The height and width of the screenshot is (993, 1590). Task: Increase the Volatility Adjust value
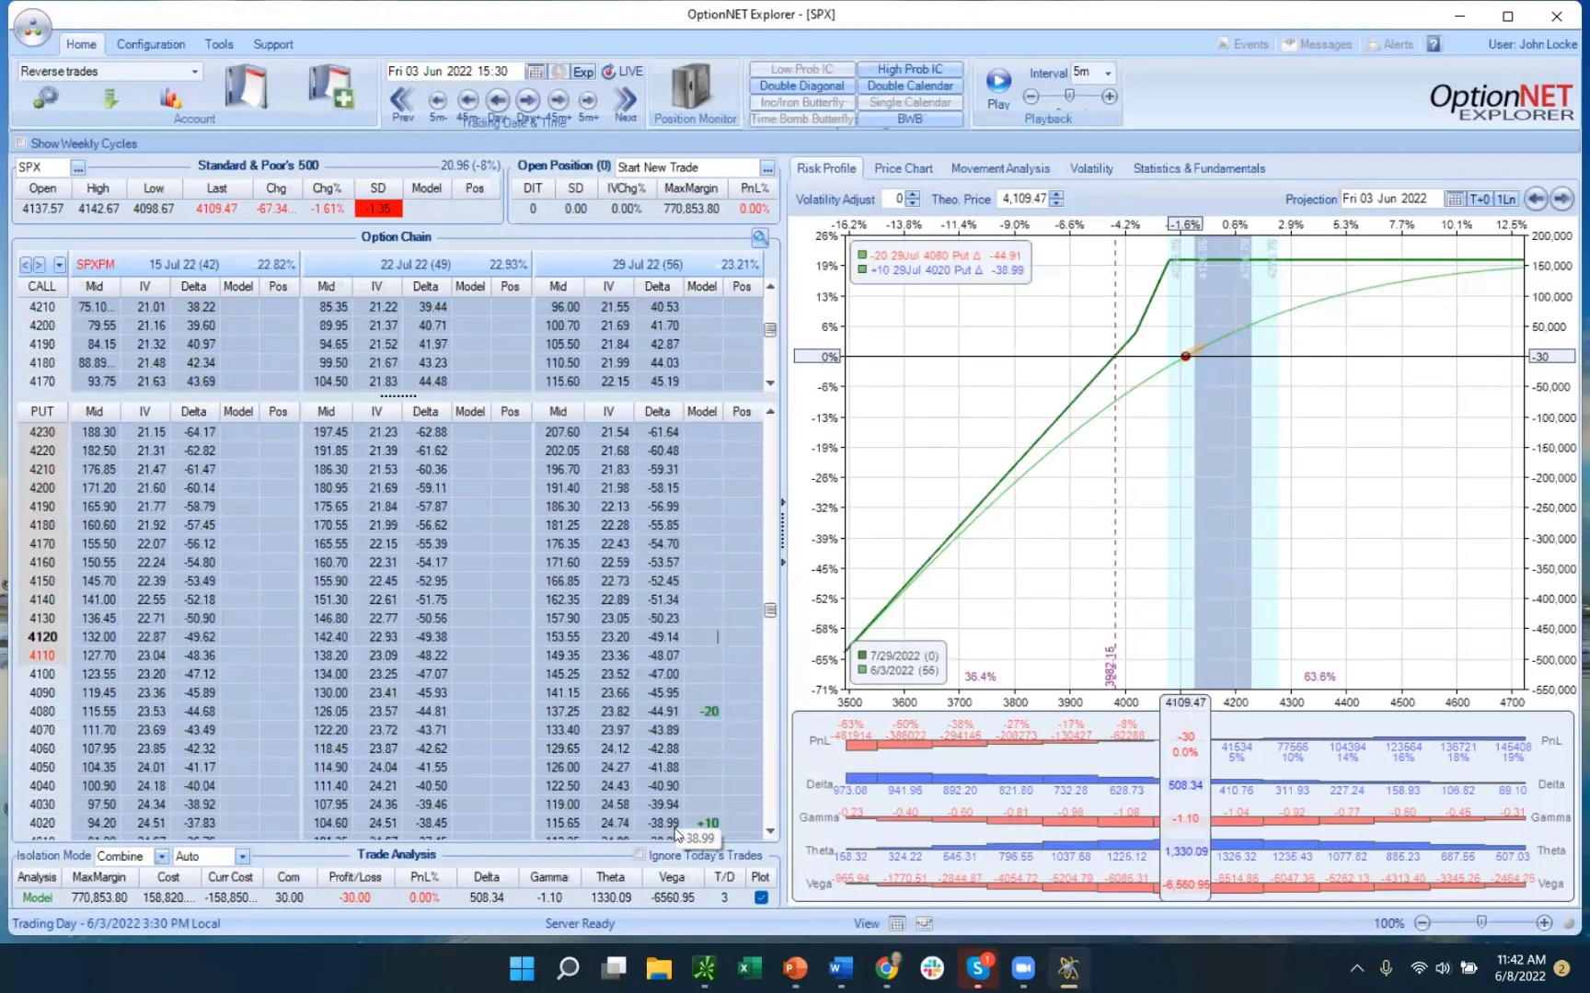tap(913, 194)
